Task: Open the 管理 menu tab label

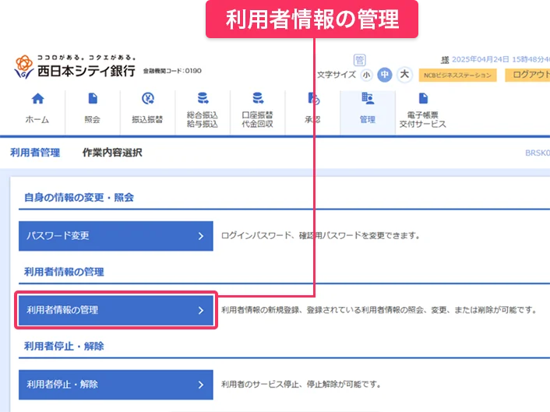Action: (x=368, y=120)
